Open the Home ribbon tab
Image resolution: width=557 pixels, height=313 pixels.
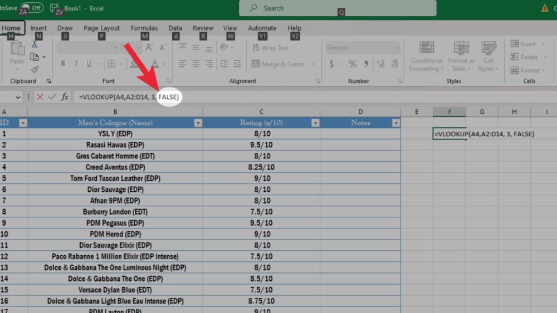pos(11,28)
